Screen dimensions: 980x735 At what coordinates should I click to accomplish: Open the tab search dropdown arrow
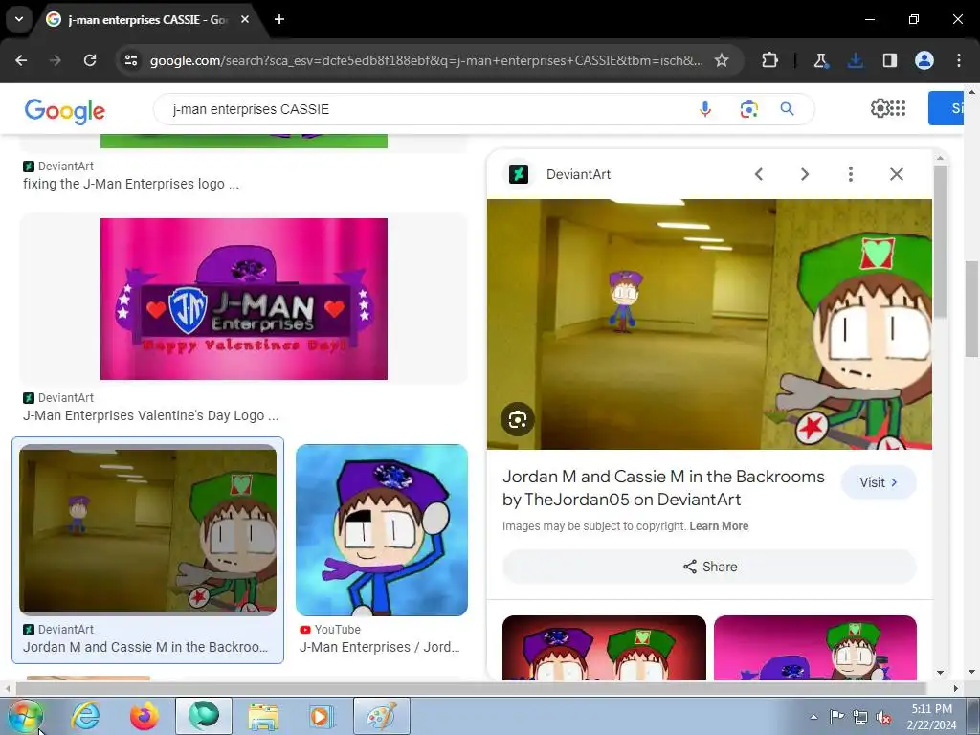[19, 19]
